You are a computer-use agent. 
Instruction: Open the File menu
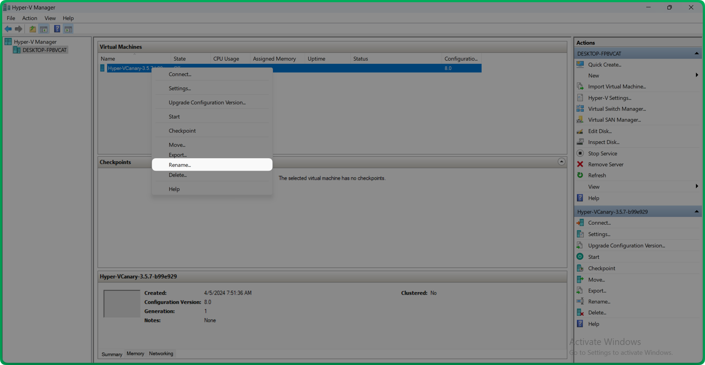tap(11, 18)
